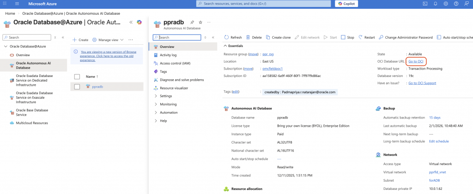Click the Refresh icon in toolbar
This screenshot has width=473, height=194.
coord(226,37)
